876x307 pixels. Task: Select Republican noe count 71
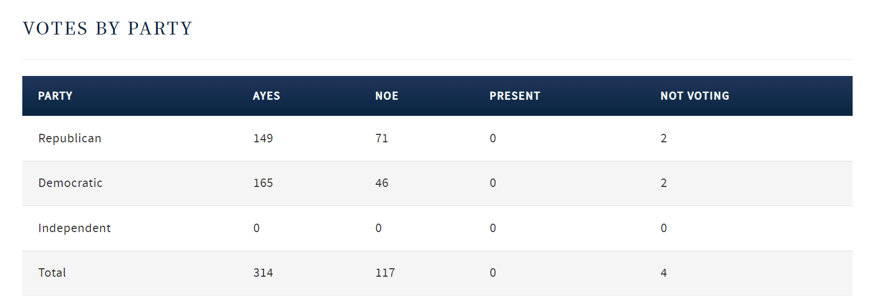click(381, 139)
